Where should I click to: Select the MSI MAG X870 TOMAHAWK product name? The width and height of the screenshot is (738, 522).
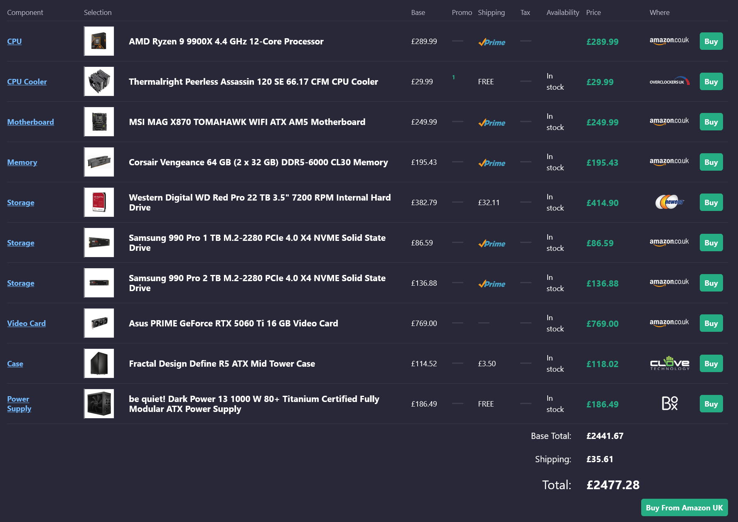pyautogui.click(x=247, y=122)
